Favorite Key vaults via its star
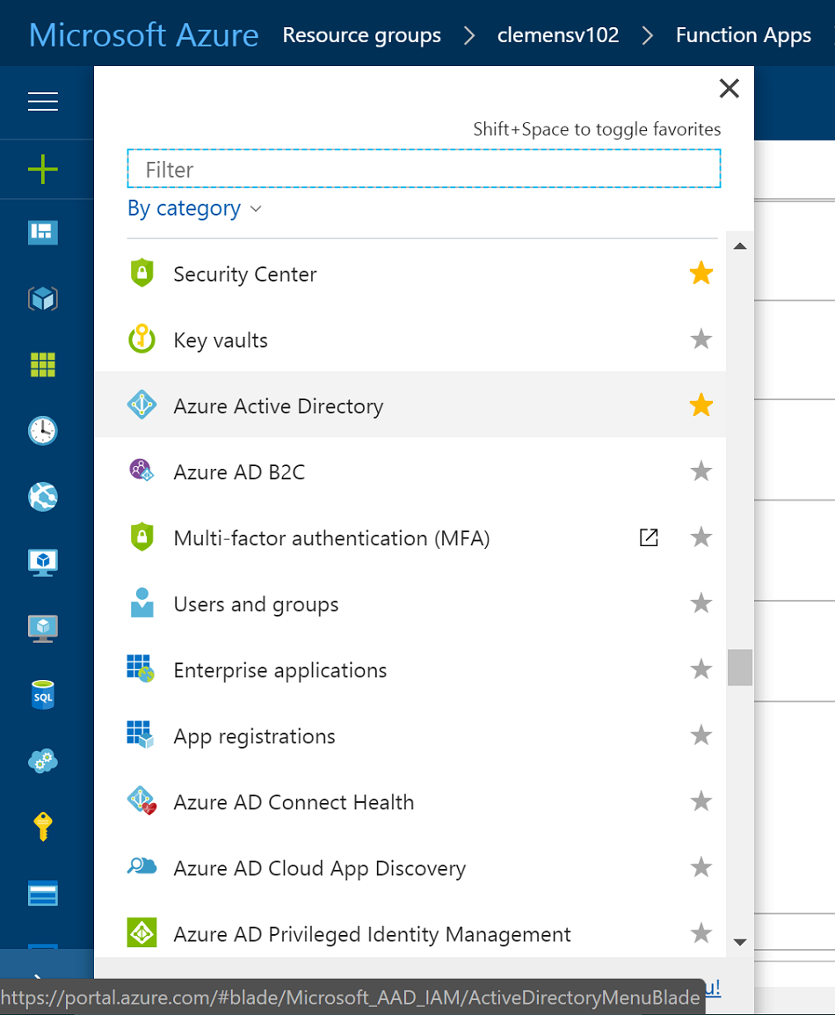The height and width of the screenshot is (1015, 835). [701, 340]
